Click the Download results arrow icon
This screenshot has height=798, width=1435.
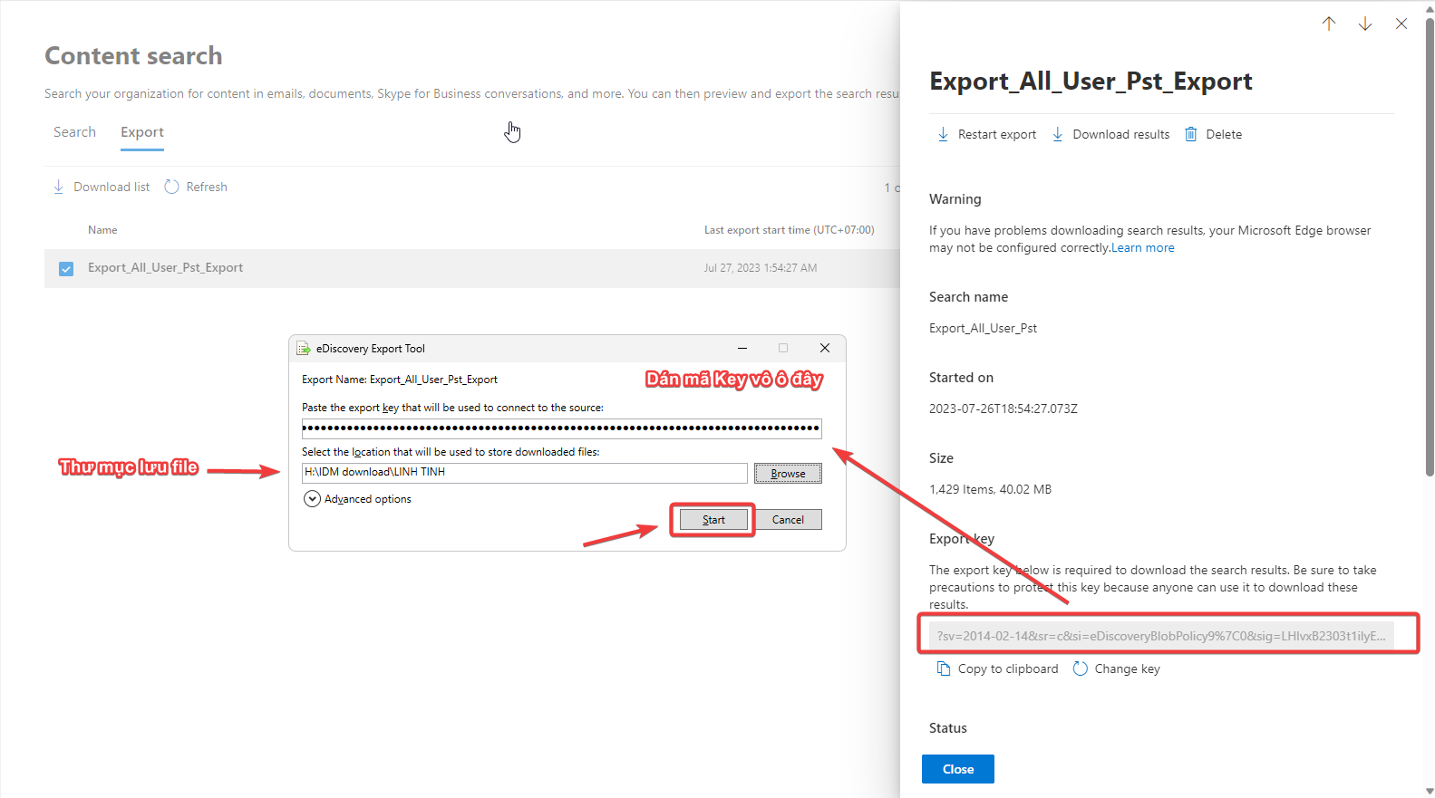pyautogui.click(x=1058, y=134)
